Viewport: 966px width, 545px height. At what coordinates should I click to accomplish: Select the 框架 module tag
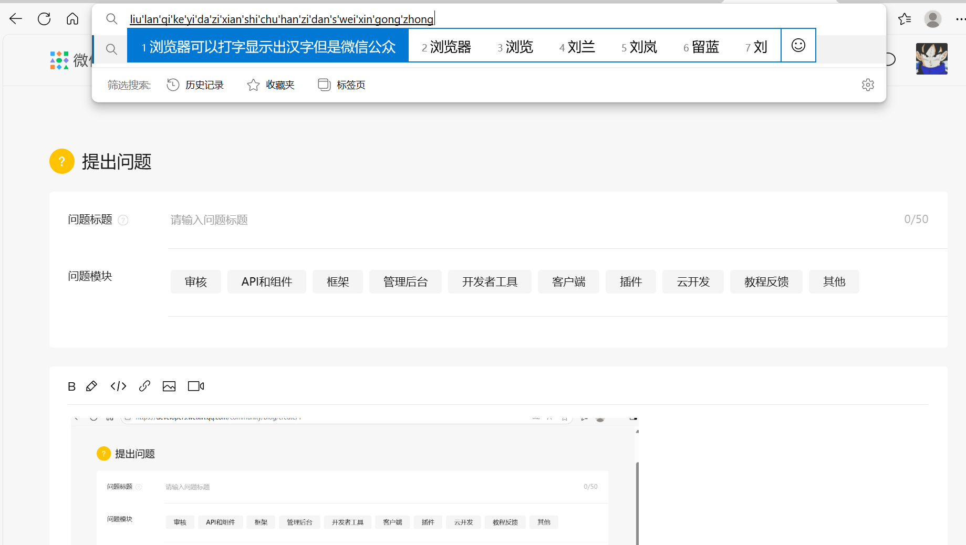coord(338,282)
